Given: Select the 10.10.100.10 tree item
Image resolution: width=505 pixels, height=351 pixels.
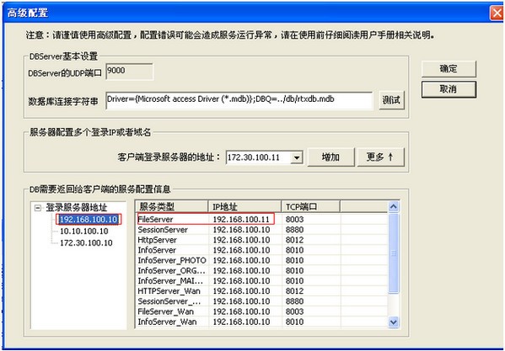Looking at the screenshot, I should (84, 231).
